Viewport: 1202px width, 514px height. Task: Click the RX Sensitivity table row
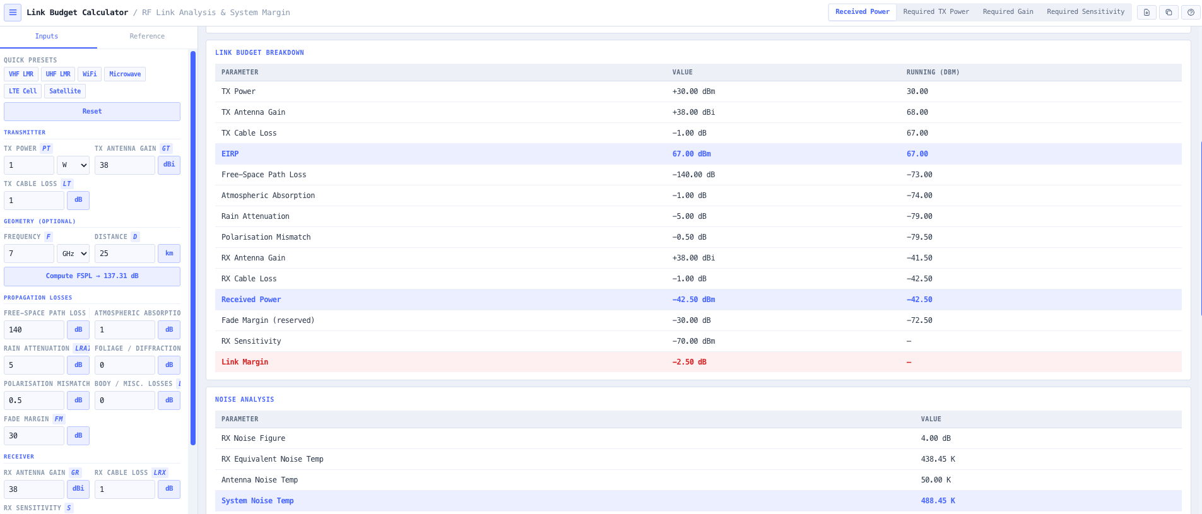(698, 341)
